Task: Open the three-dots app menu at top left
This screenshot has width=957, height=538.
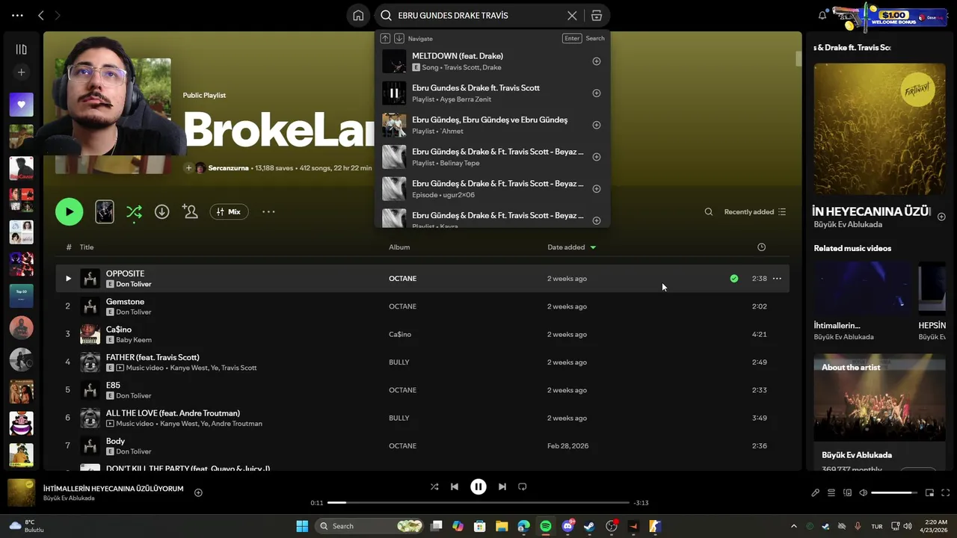Action: coord(17,16)
